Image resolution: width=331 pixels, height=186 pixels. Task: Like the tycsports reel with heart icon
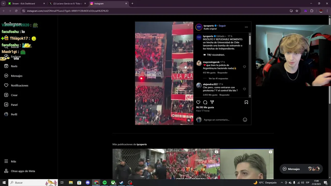click(198, 102)
